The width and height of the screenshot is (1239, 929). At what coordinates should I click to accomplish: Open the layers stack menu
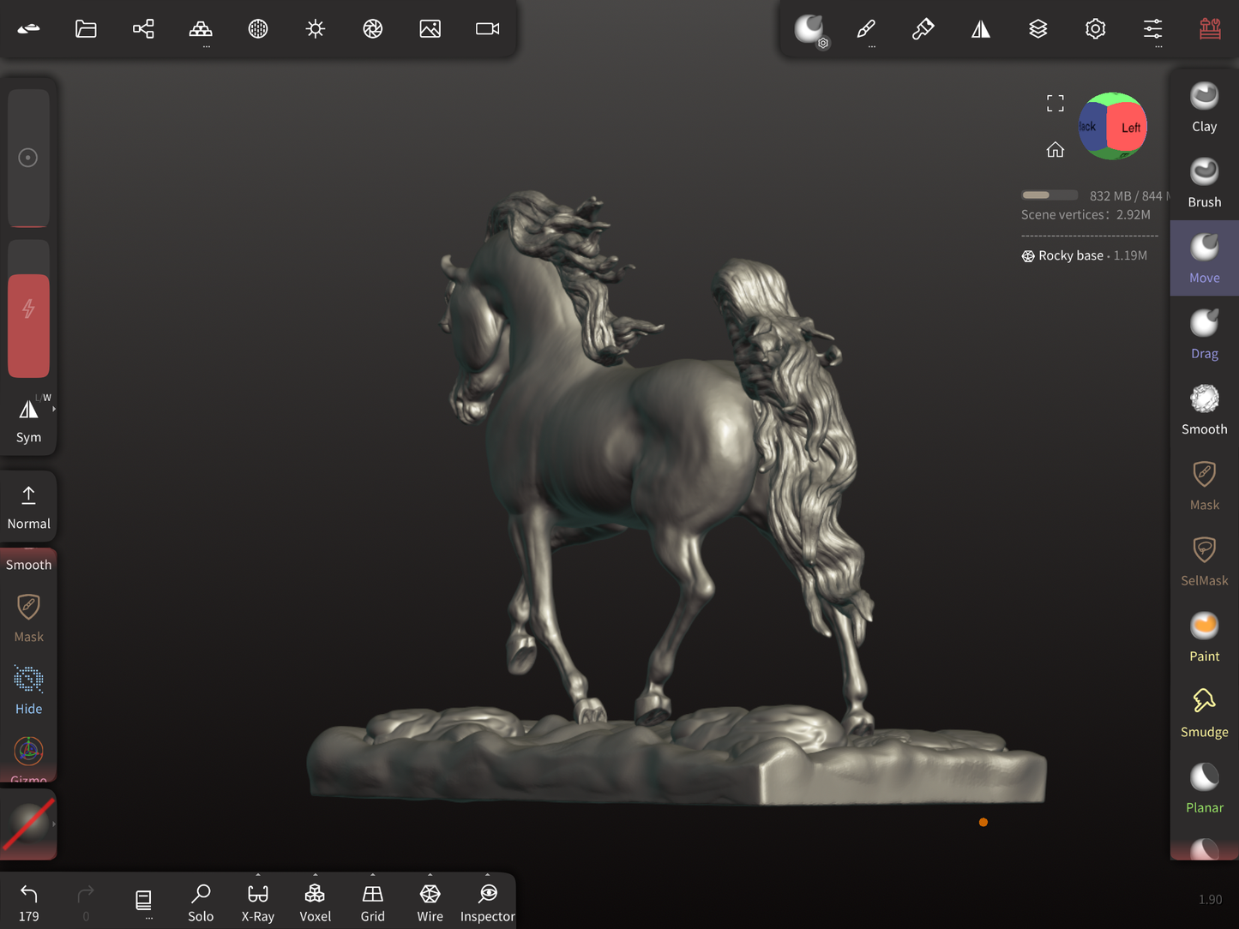coord(1038,29)
